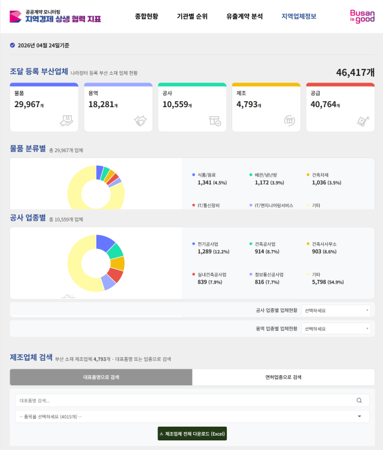The image size is (383, 450).
Task: Open 용역 업종별 업체현황 dropdown
Action: [x=336, y=329]
